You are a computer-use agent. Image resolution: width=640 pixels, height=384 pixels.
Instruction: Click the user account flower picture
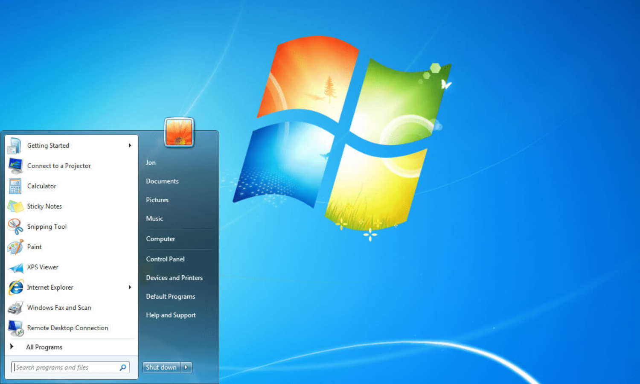coord(179,132)
